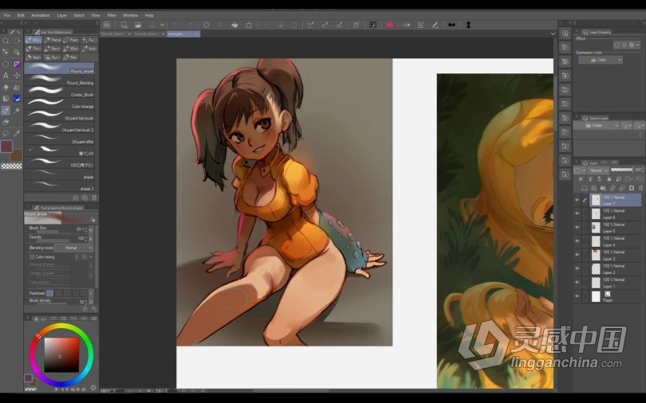Hide Layer 5 with eye icon

click(577, 228)
